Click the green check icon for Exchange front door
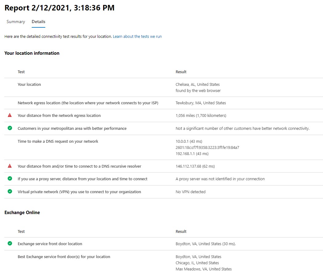The width and height of the screenshot is (323, 271). point(10,243)
